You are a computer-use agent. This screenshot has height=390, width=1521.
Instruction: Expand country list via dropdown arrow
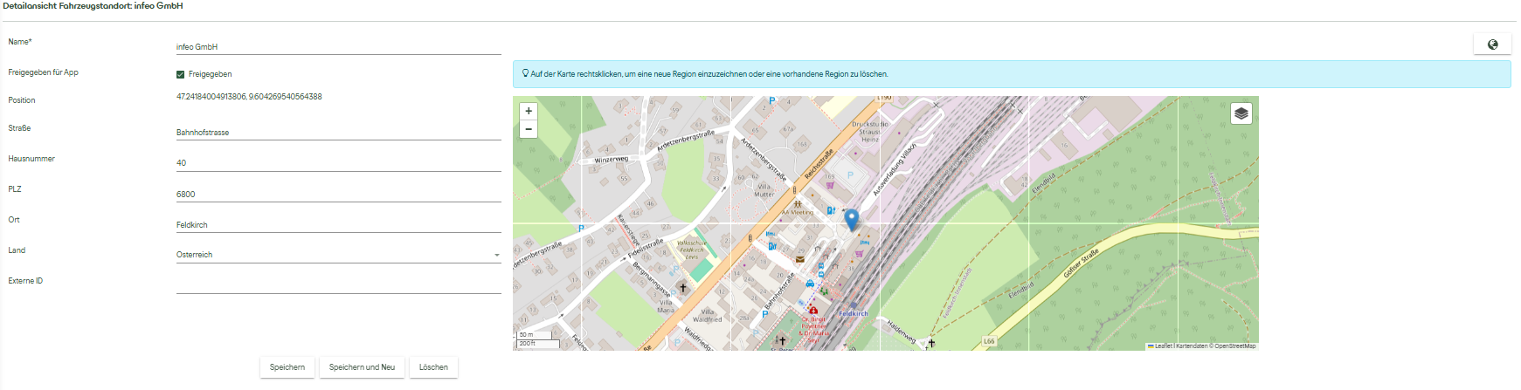click(x=497, y=256)
